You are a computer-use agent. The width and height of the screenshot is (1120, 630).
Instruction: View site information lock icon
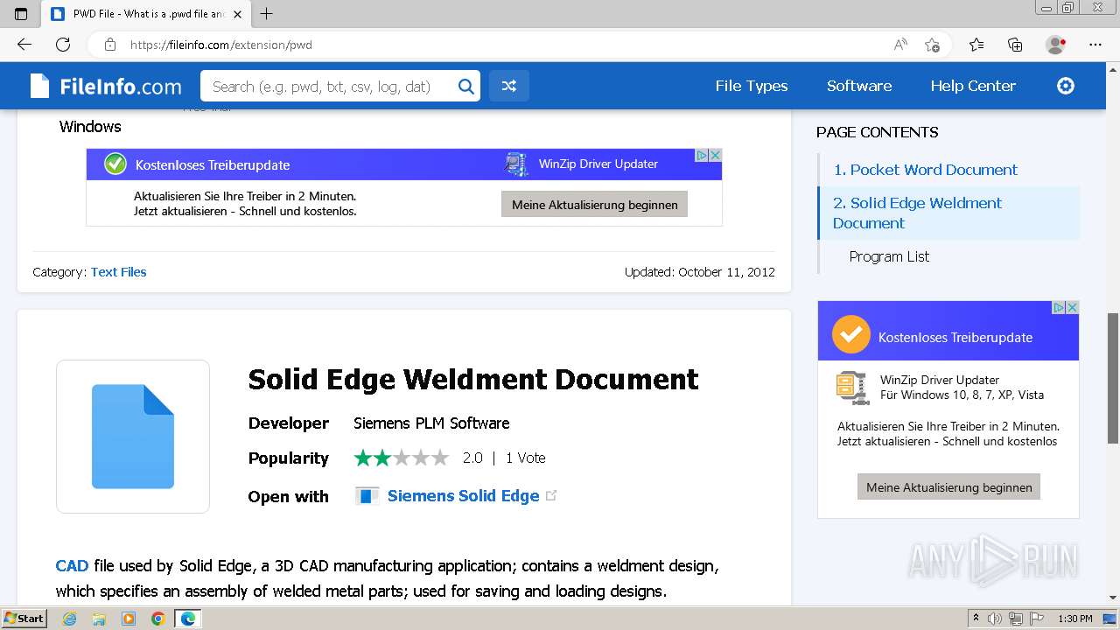[110, 45]
